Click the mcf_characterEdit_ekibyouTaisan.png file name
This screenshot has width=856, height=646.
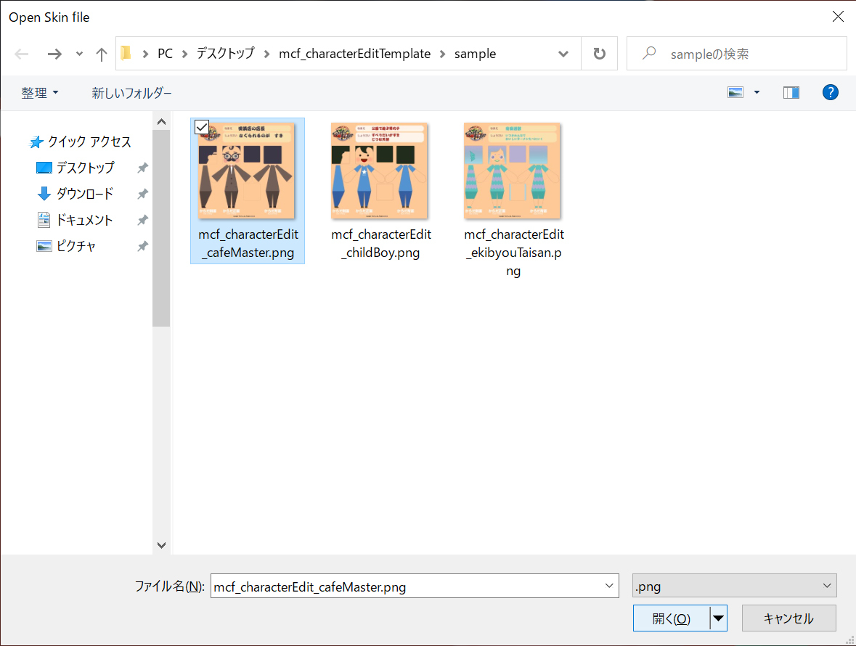click(x=514, y=253)
